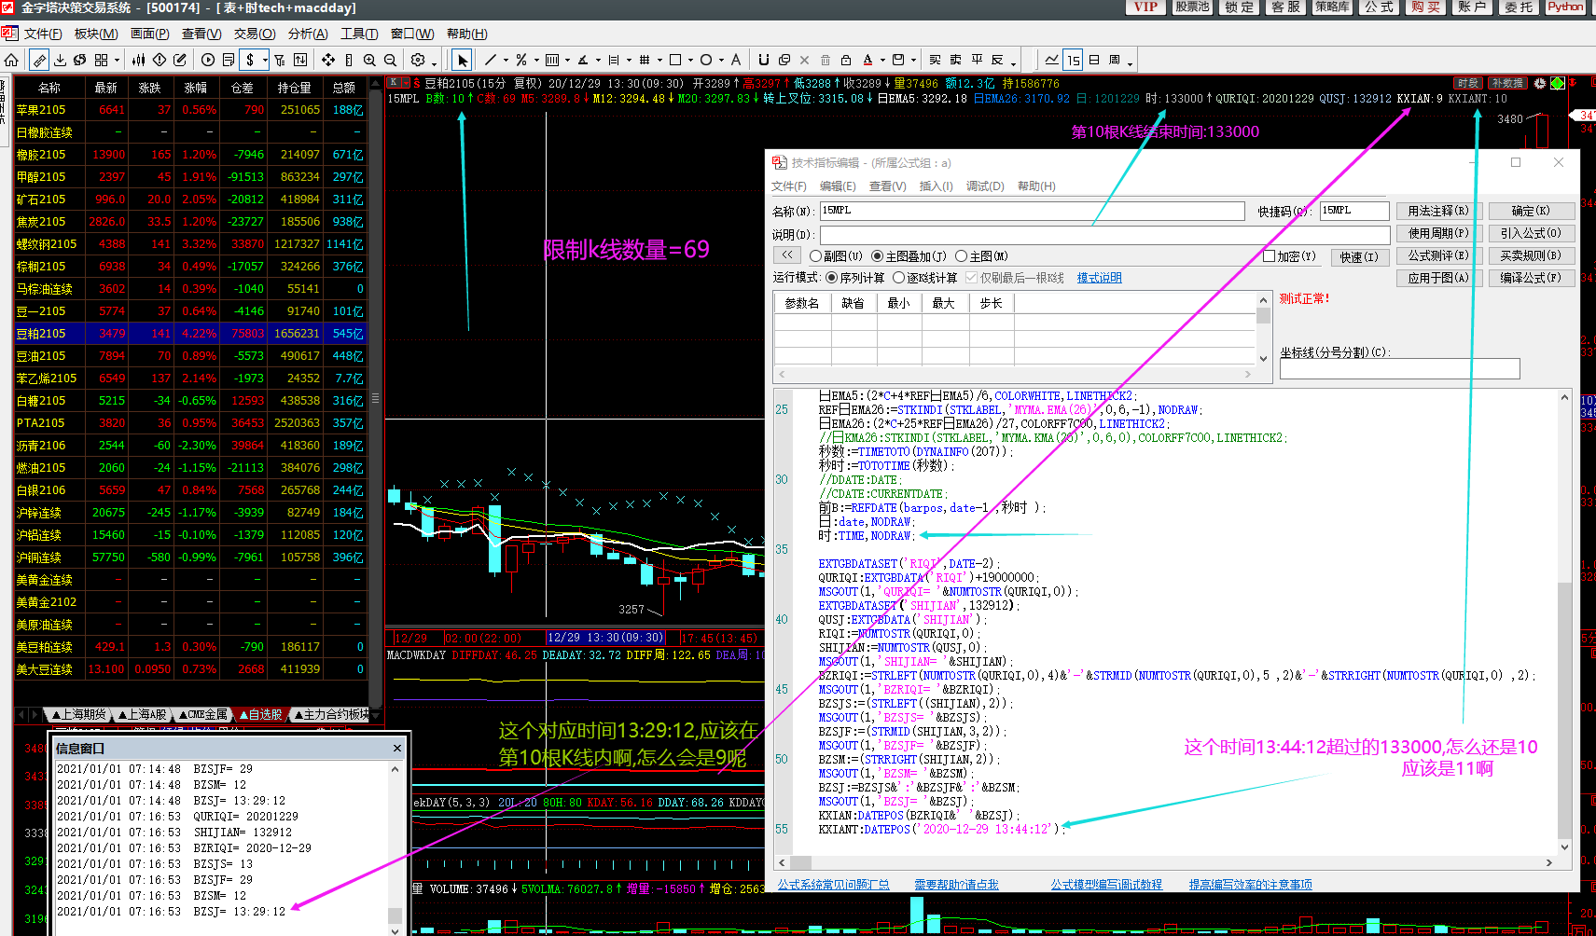This screenshot has width=1596, height=936.
Task: Click the Home icon in toolbar
Action: 11,60
